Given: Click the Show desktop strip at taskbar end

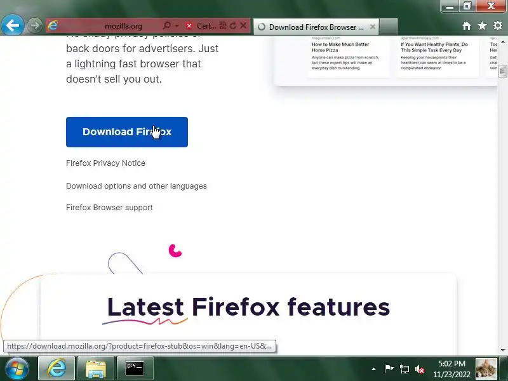Looking at the screenshot, I should (x=504, y=368).
